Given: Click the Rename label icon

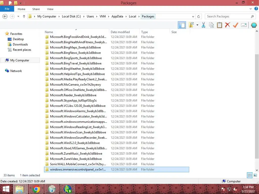Looking at the screenshot, I should [x=244, y=25].
